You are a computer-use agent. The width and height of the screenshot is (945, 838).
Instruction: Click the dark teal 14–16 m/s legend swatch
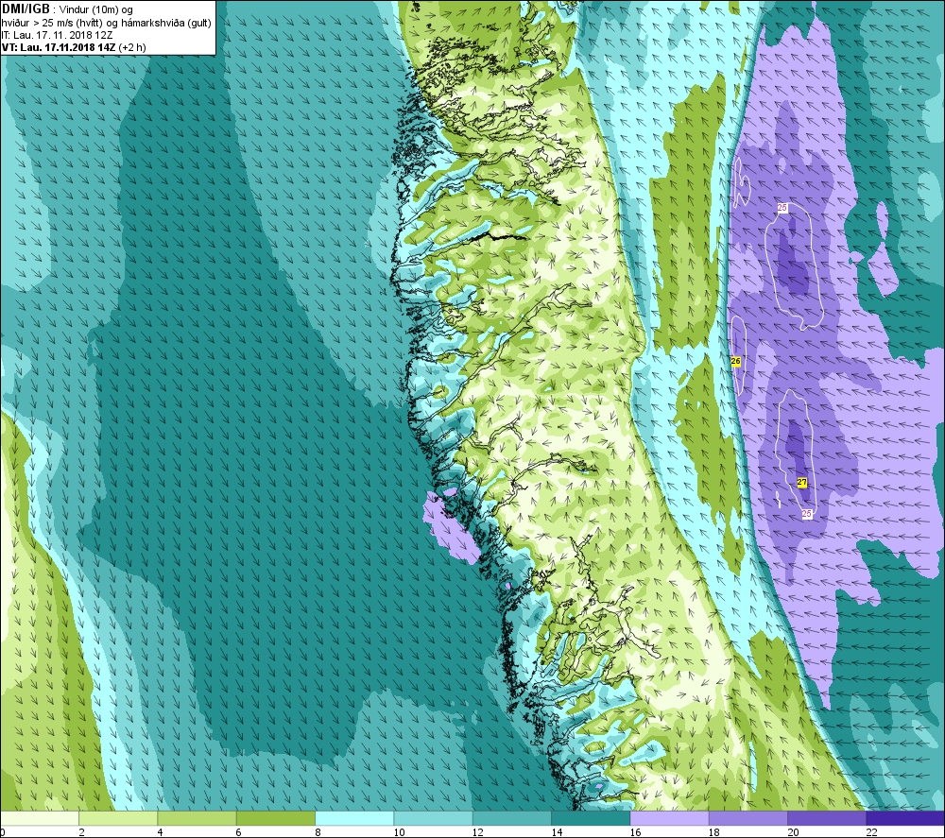pyautogui.click(x=591, y=818)
